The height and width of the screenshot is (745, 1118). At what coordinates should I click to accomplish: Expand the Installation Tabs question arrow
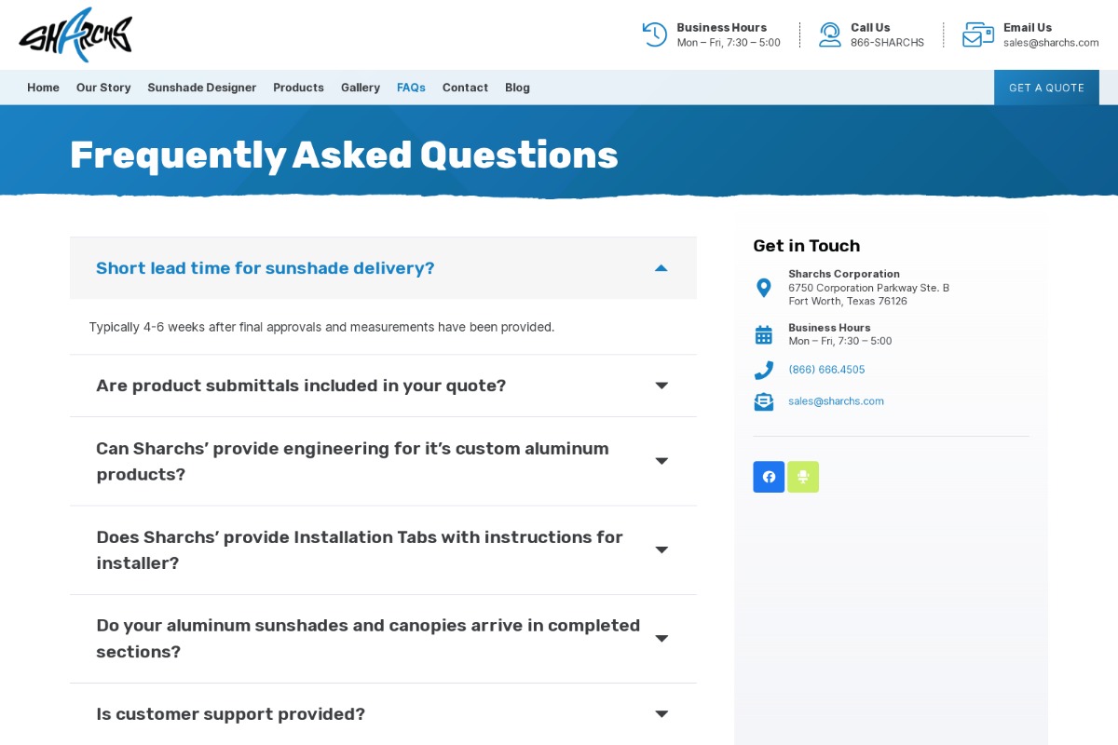tap(661, 549)
